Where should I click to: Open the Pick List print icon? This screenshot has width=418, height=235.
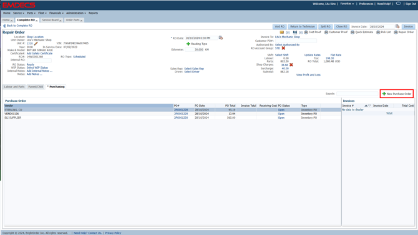coord(378,32)
